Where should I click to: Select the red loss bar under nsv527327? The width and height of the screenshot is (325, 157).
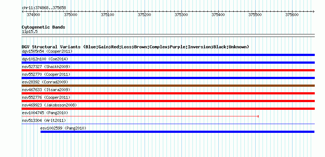point(168,70)
